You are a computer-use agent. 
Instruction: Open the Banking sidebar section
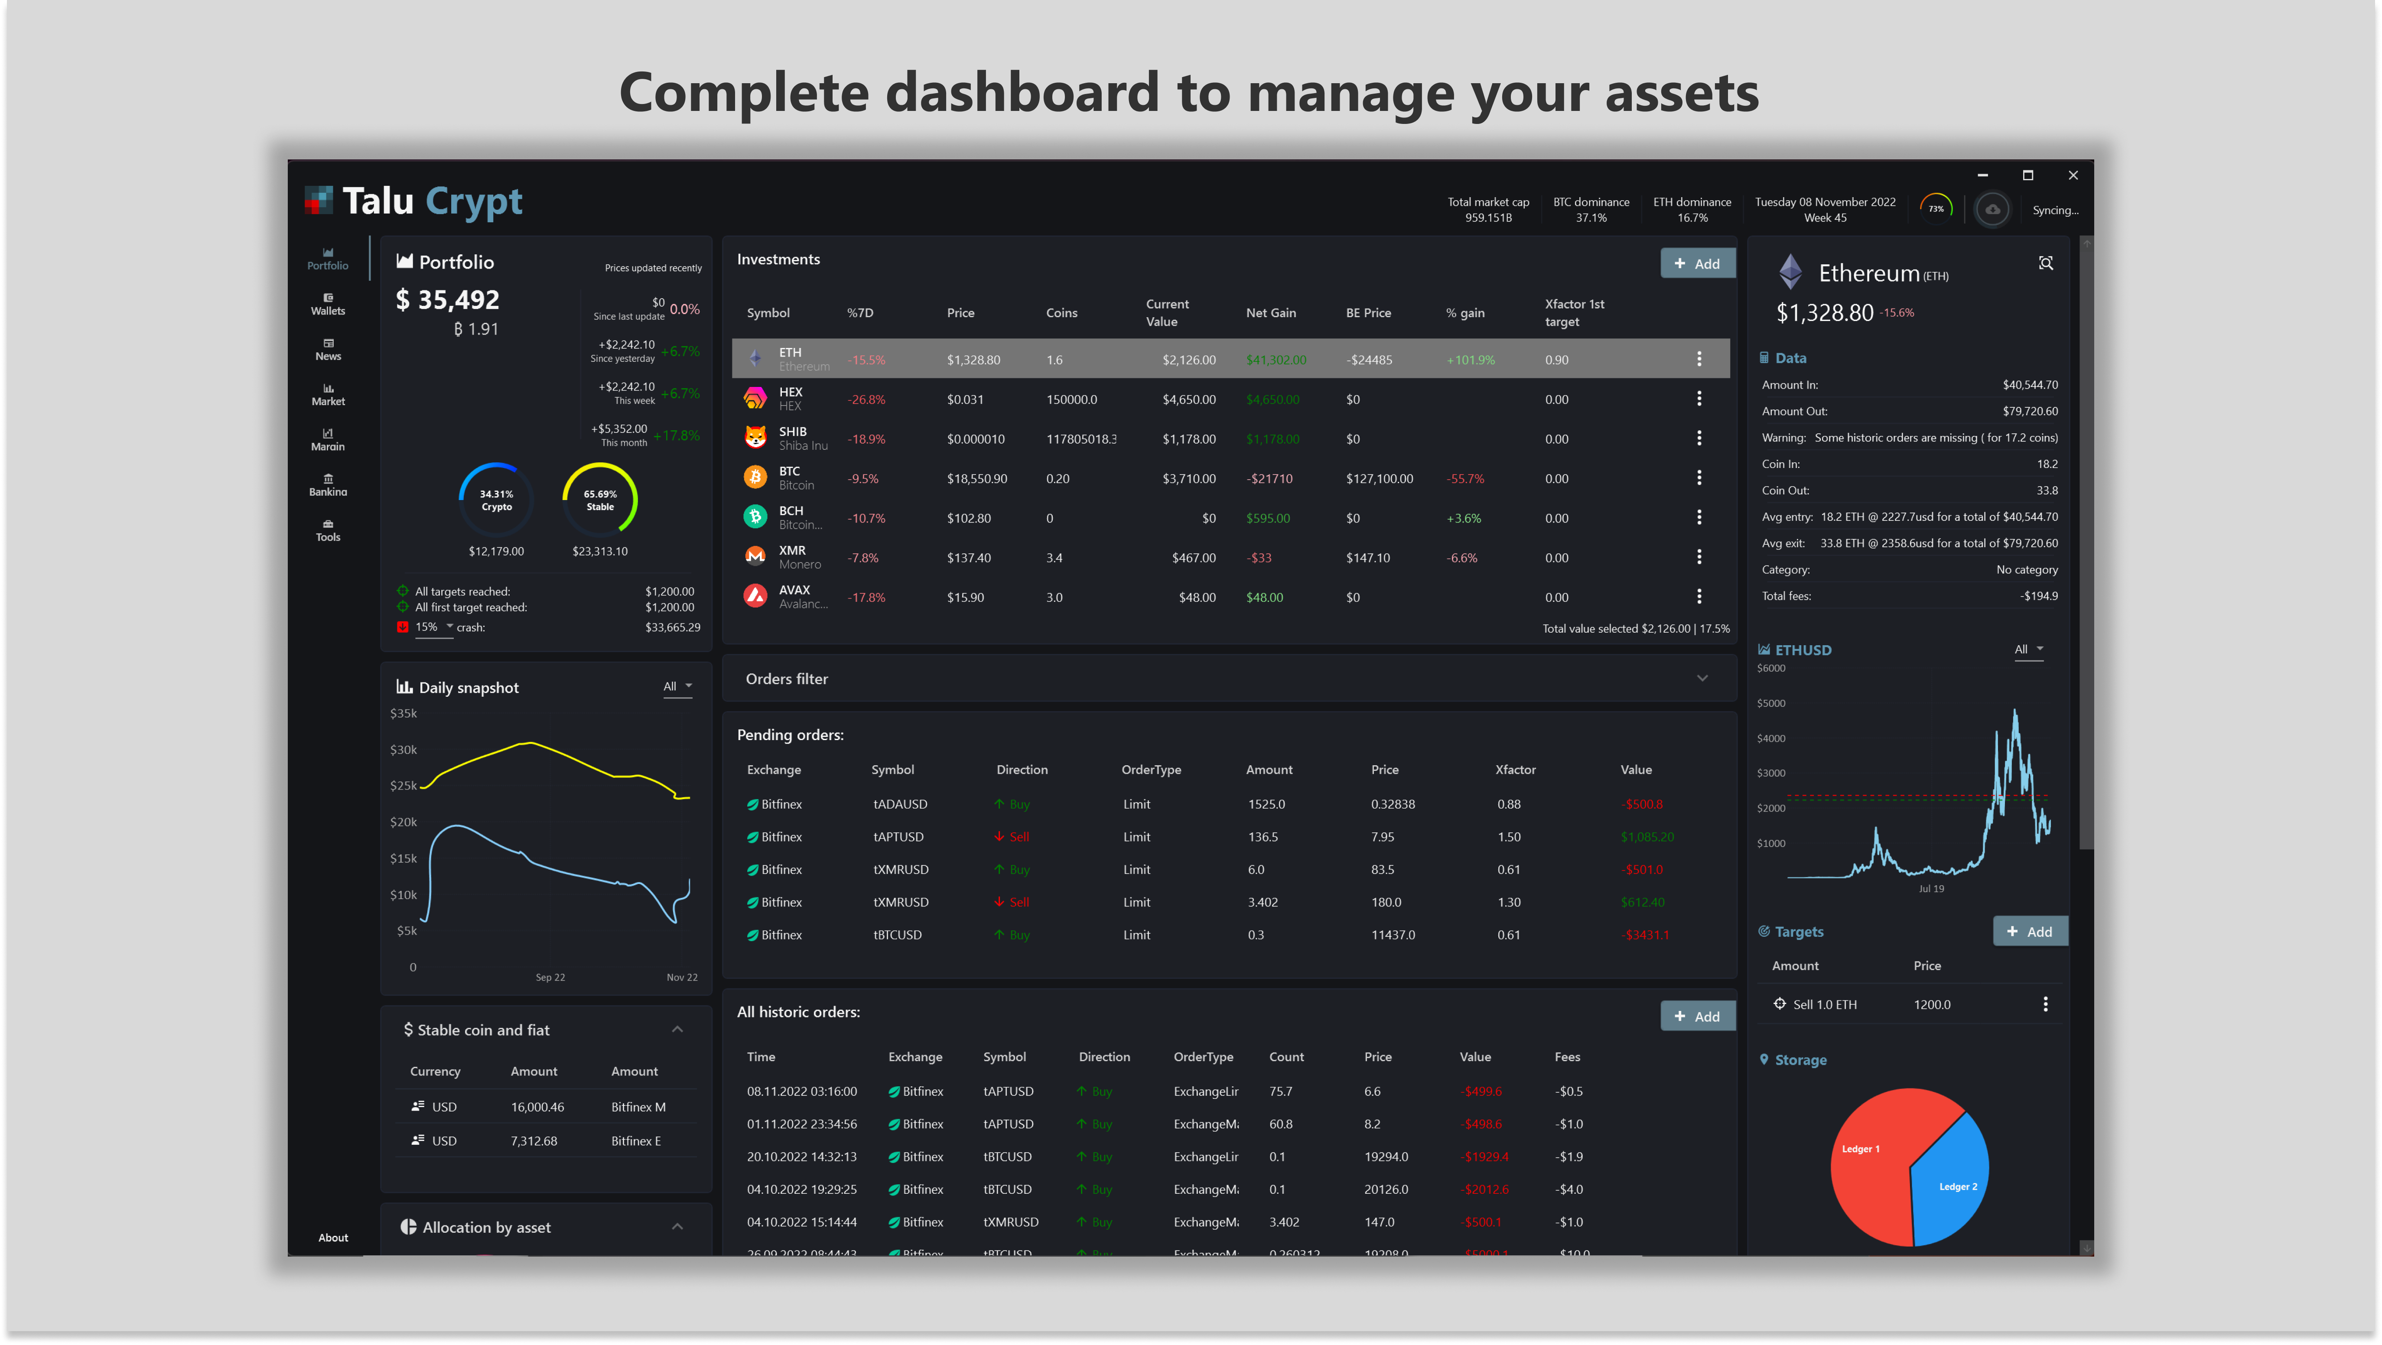coord(327,485)
